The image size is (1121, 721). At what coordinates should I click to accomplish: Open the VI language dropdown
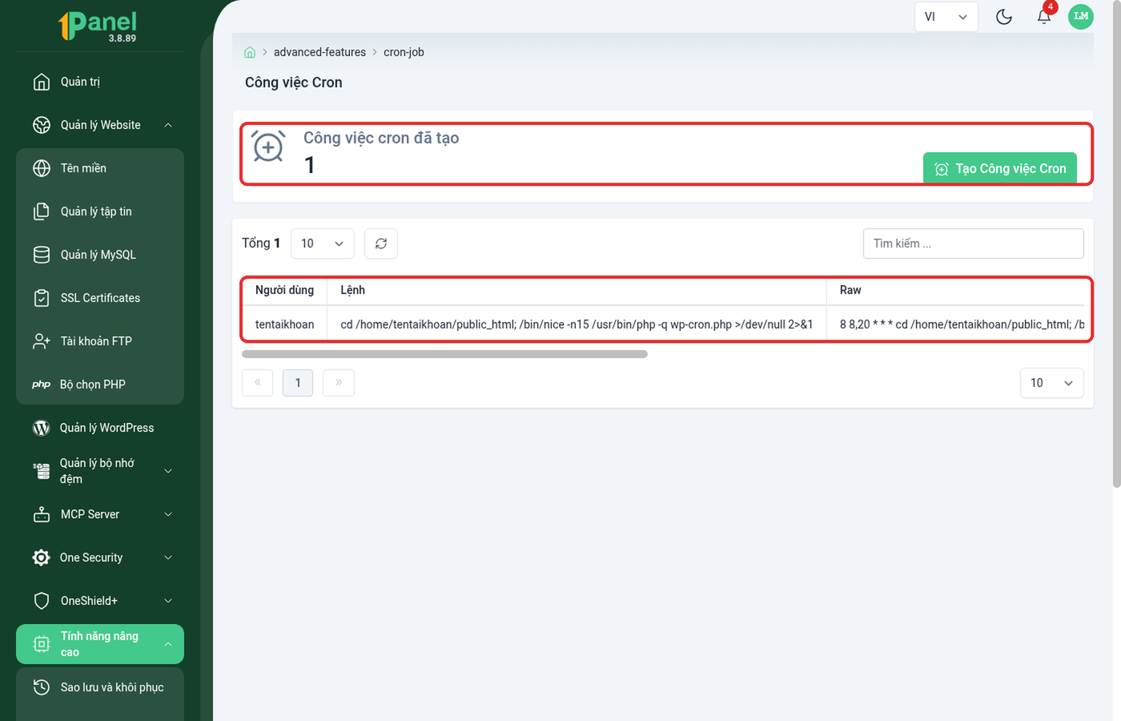(x=946, y=17)
